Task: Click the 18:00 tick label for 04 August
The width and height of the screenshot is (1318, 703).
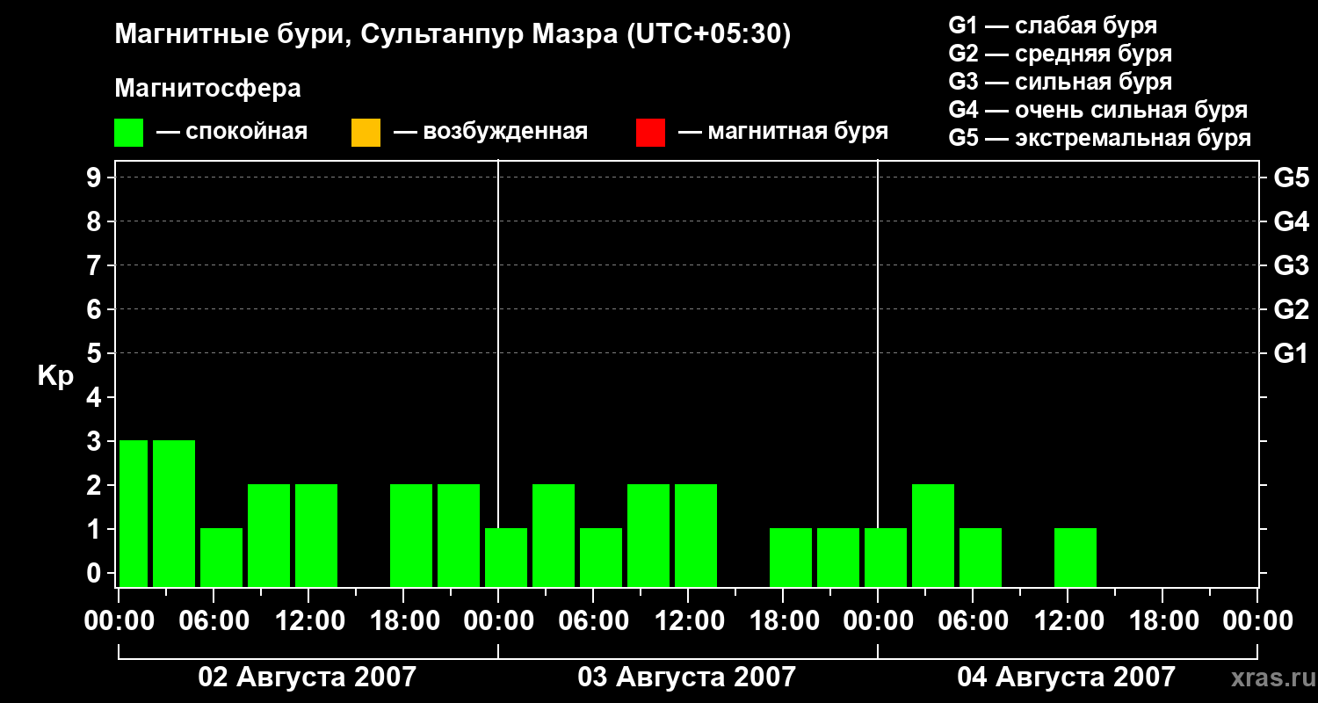Action: 1162,620
